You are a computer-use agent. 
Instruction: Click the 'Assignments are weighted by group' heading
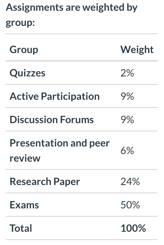[x=72, y=15]
